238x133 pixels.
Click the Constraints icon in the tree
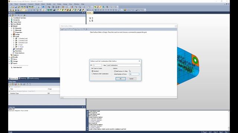[14, 49]
